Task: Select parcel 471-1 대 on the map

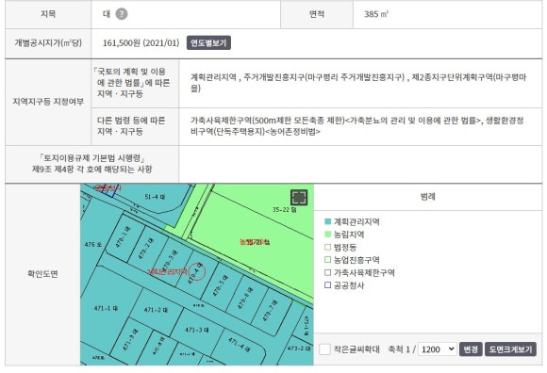Action: click(106, 308)
